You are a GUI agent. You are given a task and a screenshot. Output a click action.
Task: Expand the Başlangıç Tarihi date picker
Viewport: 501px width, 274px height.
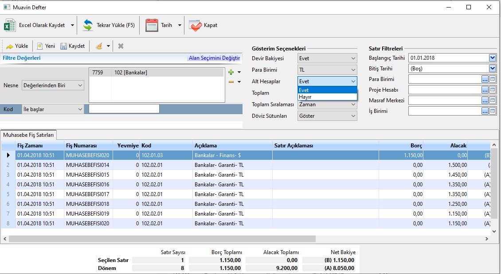tap(492, 58)
